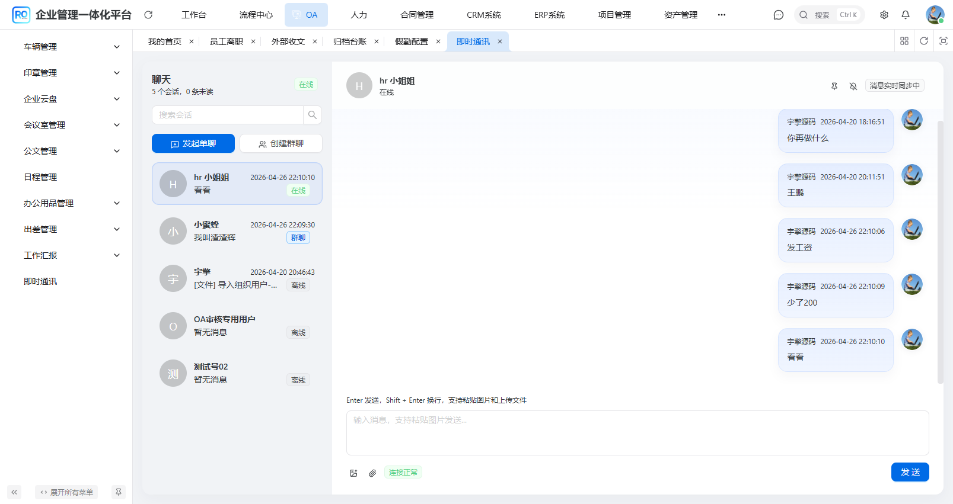Switch to the 员工离职 tab

[227, 41]
